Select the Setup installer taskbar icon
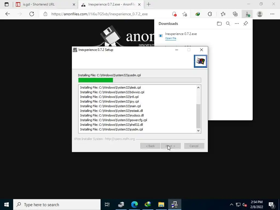The image size is (280, 210). tap(174, 205)
